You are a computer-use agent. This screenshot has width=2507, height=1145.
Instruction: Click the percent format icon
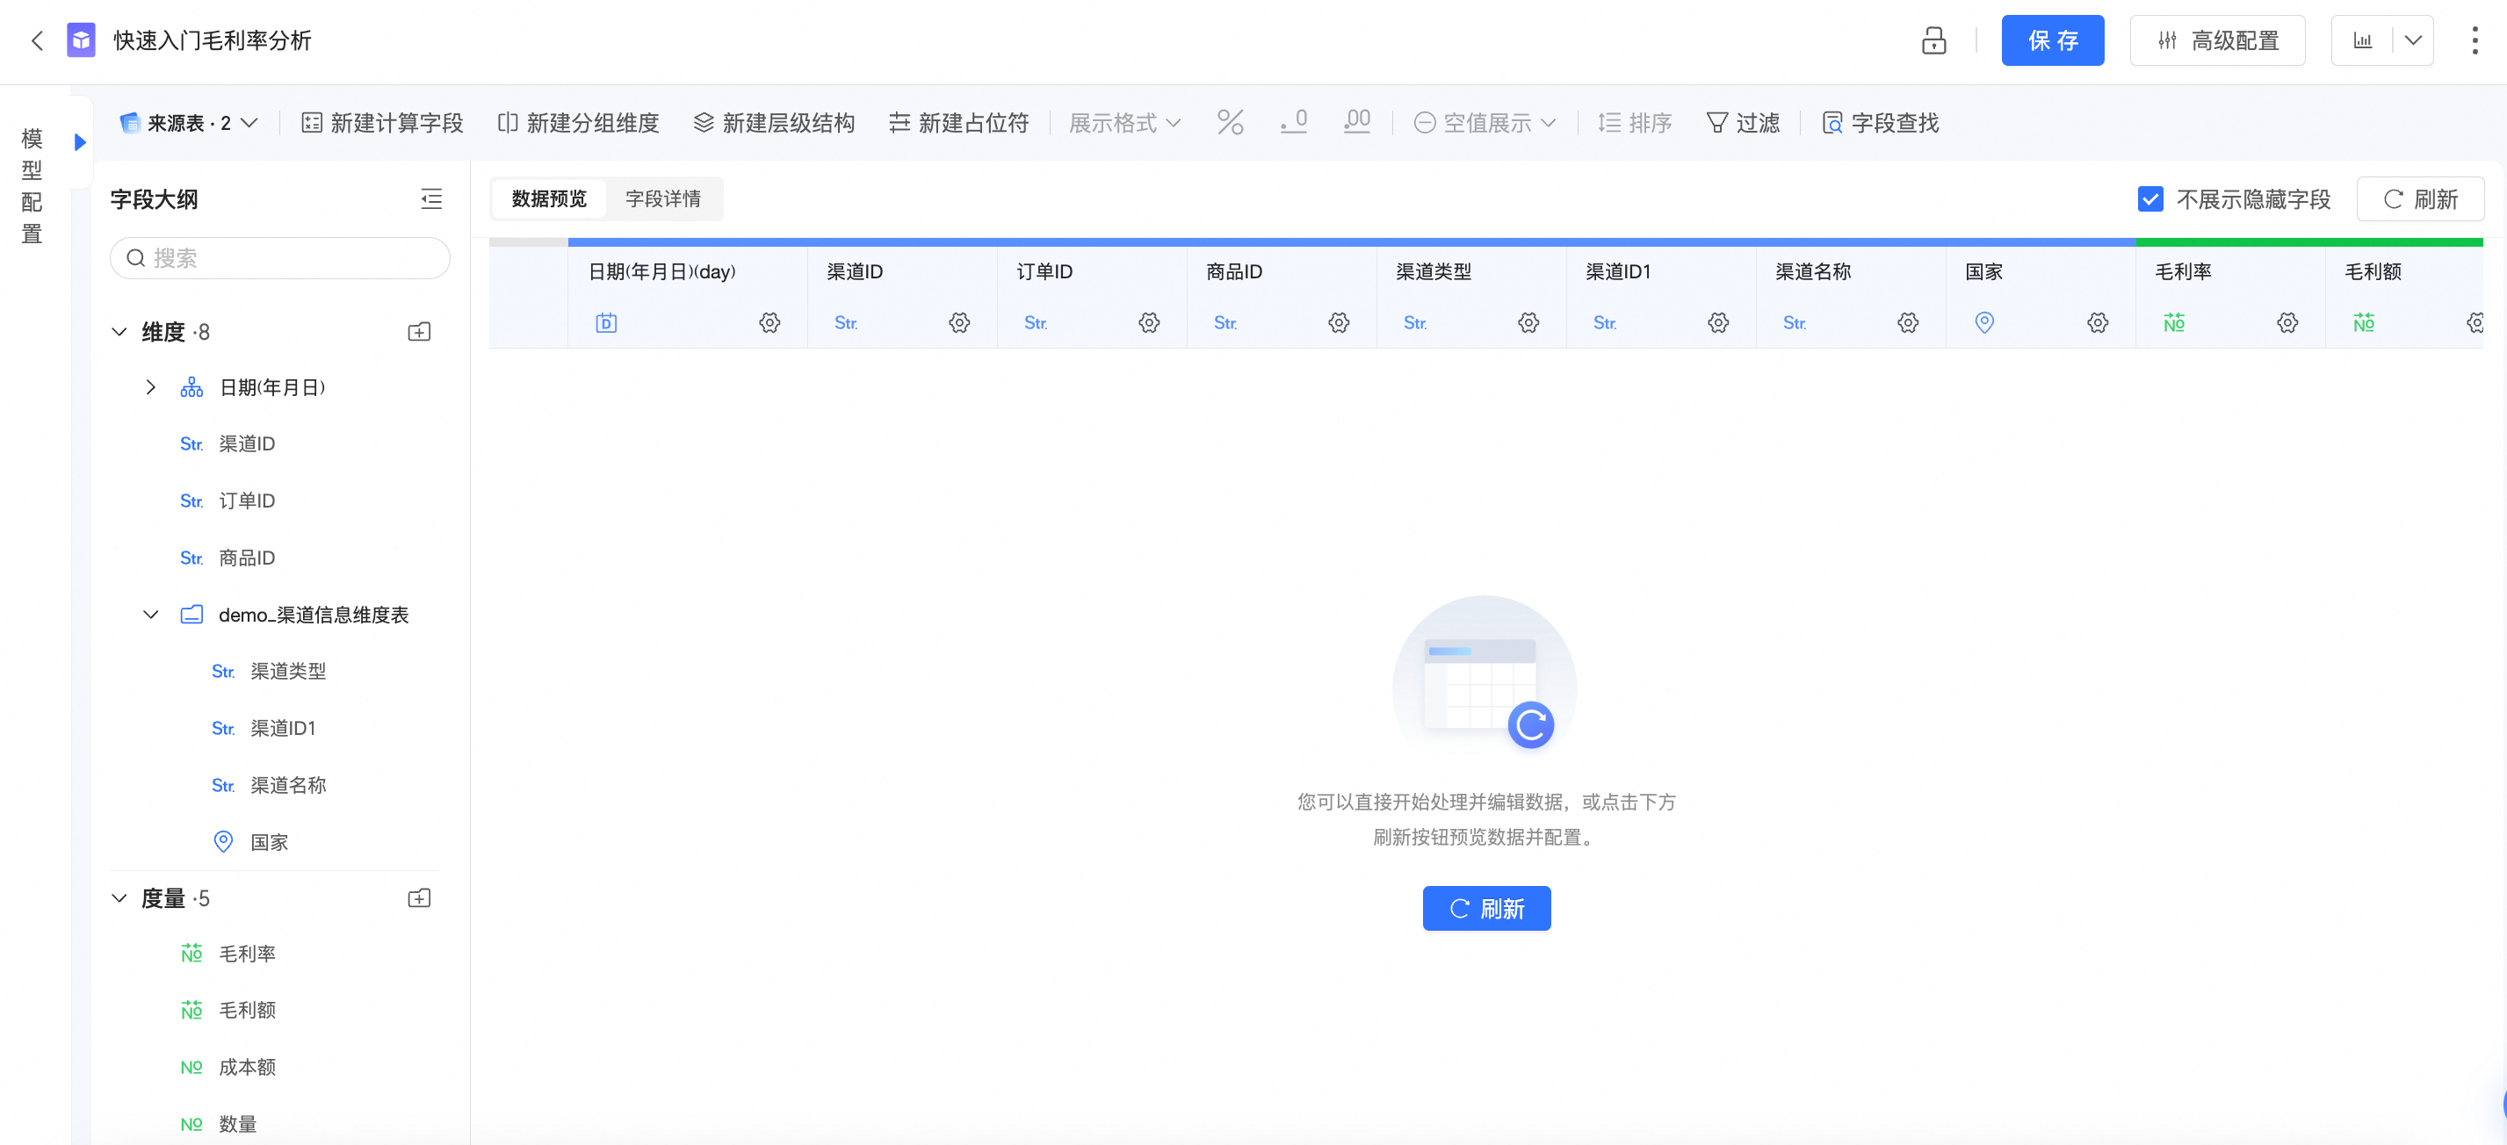1229,123
